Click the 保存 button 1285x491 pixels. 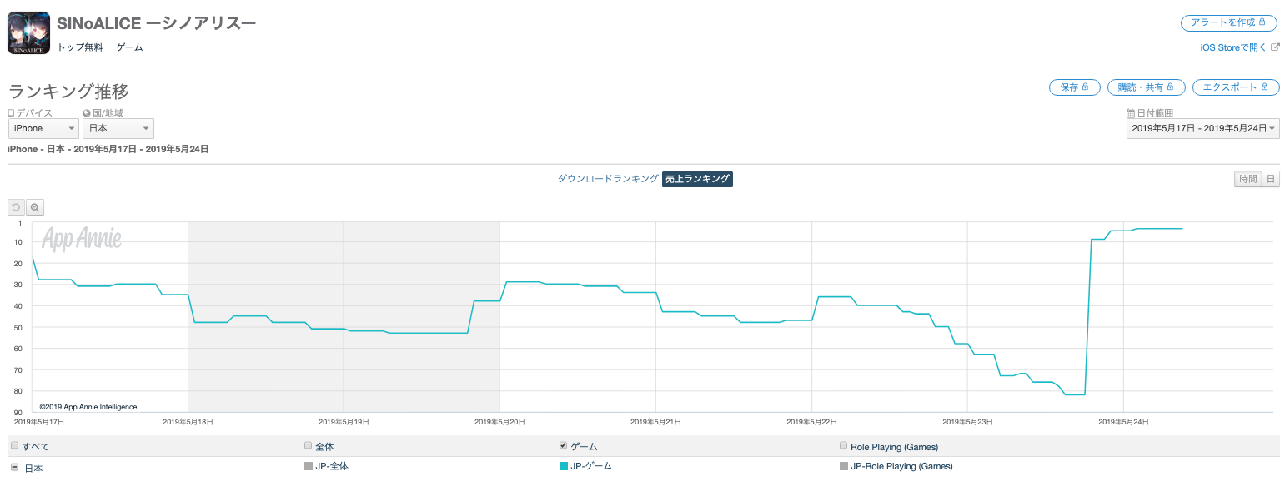point(1074,87)
